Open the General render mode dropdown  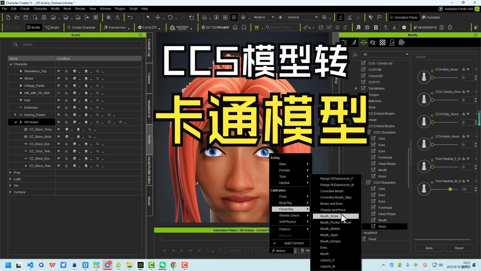(x=302, y=17)
